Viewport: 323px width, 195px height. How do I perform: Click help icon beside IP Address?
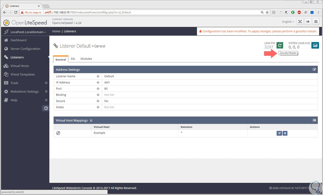coord(98,83)
